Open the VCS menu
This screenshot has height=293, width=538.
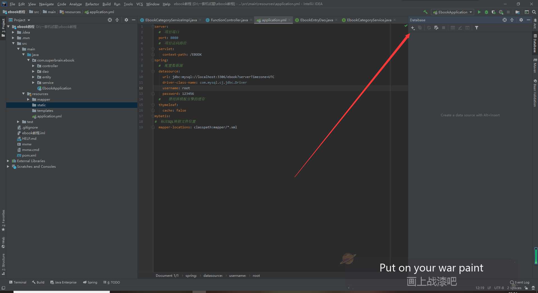click(140, 4)
